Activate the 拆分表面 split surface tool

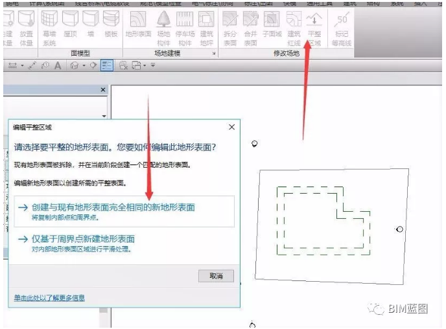[x=230, y=28]
